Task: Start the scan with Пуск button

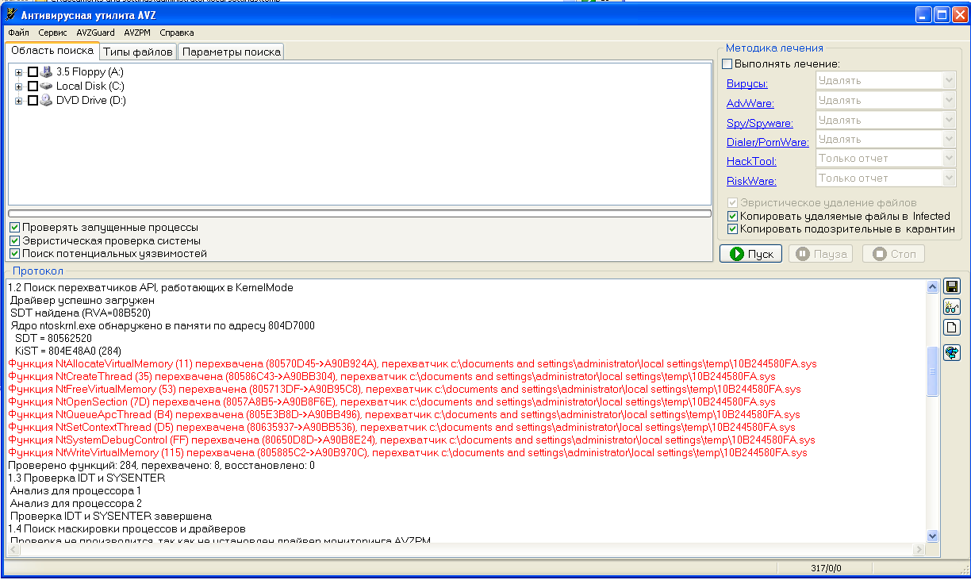Action: pos(750,254)
